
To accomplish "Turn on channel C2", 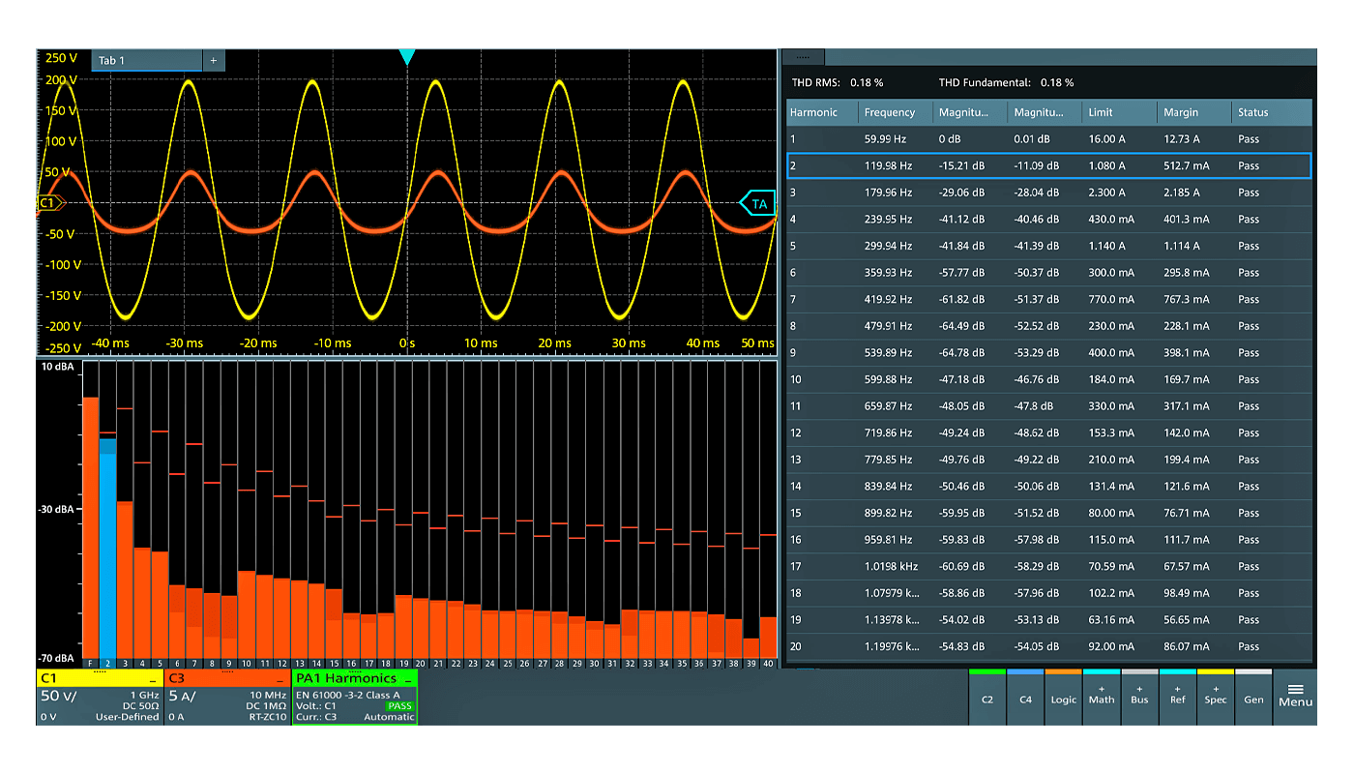I will [986, 697].
